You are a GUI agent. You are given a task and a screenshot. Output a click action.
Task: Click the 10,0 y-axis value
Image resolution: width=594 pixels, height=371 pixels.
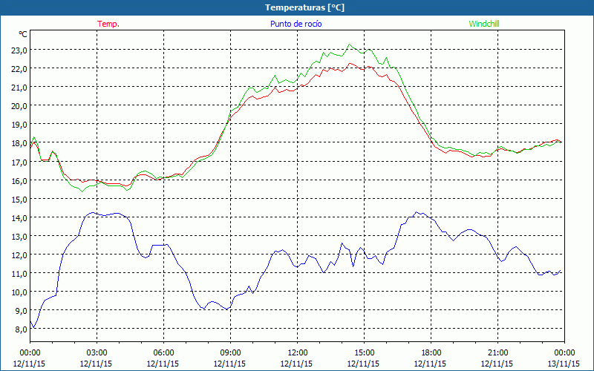click(x=19, y=292)
